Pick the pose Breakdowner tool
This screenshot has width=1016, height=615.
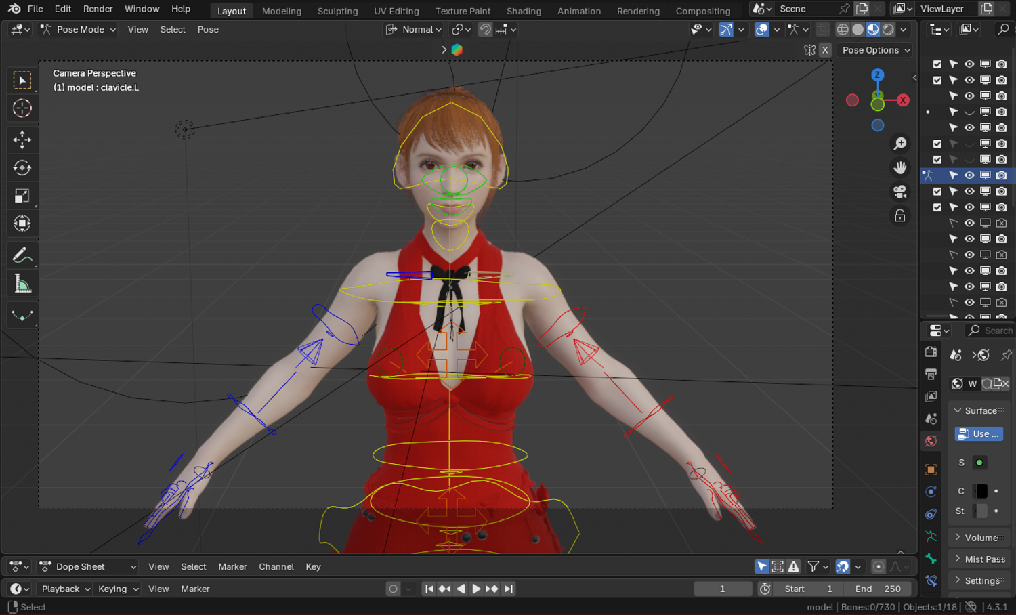tap(22, 316)
